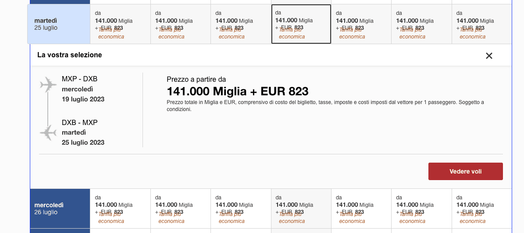This screenshot has width=524, height=233.
Task: Close the La vostra selezione panel
Action: [489, 56]
